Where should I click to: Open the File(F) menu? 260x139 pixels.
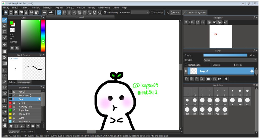coord(6,8)
